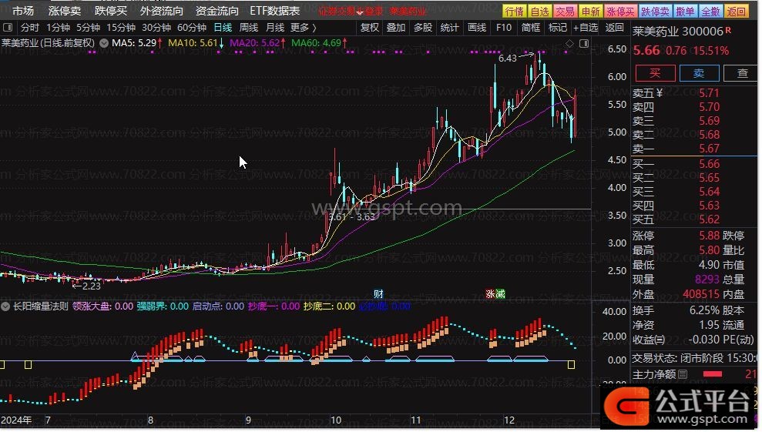Expand the 更多 periods chevron
Viewport: 762px width, 432px height.
(314, 28)
